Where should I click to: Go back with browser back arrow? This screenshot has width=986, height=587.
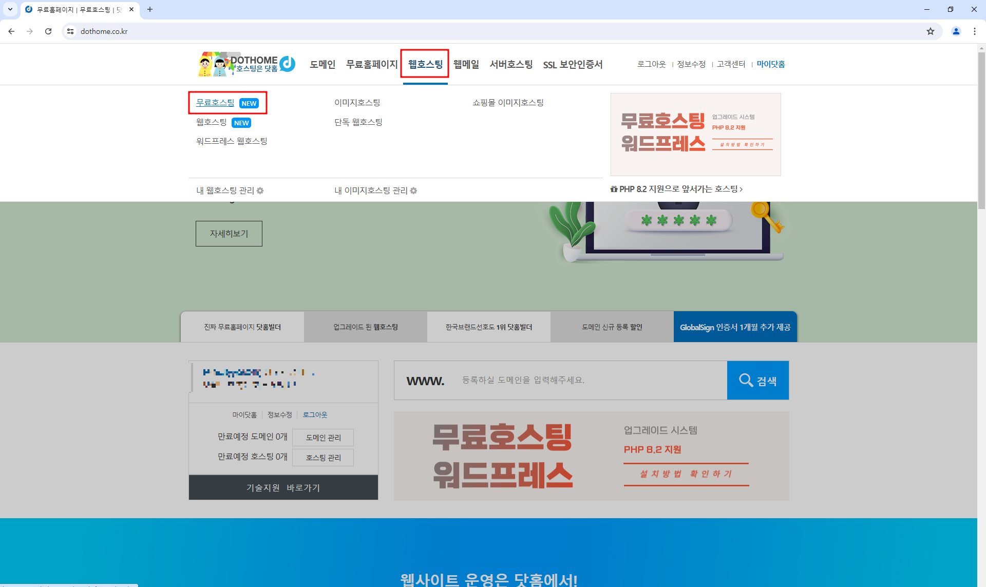point(11,31)
